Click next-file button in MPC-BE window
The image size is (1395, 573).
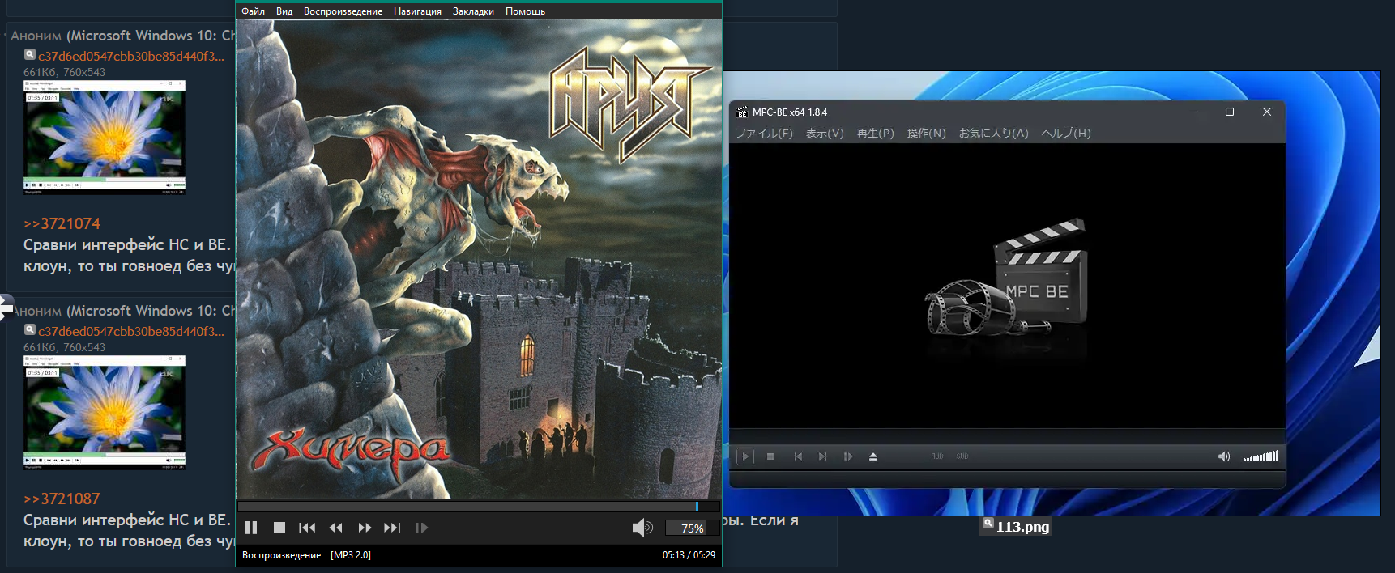[823, 456]
